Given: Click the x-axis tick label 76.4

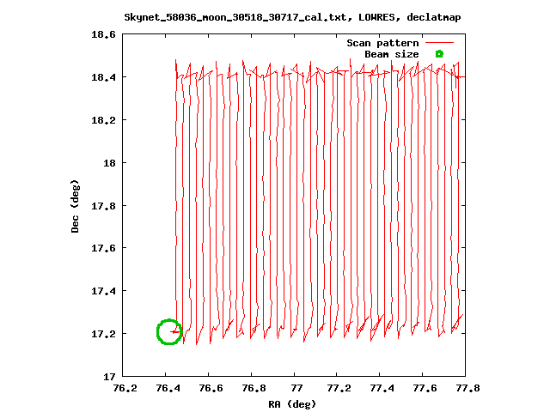Looking at the screenshot, I should [x=168, y=388].
